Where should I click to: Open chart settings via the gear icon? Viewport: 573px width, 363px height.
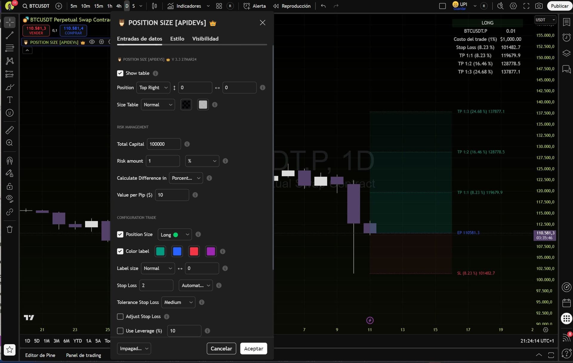tap(513, 6)
